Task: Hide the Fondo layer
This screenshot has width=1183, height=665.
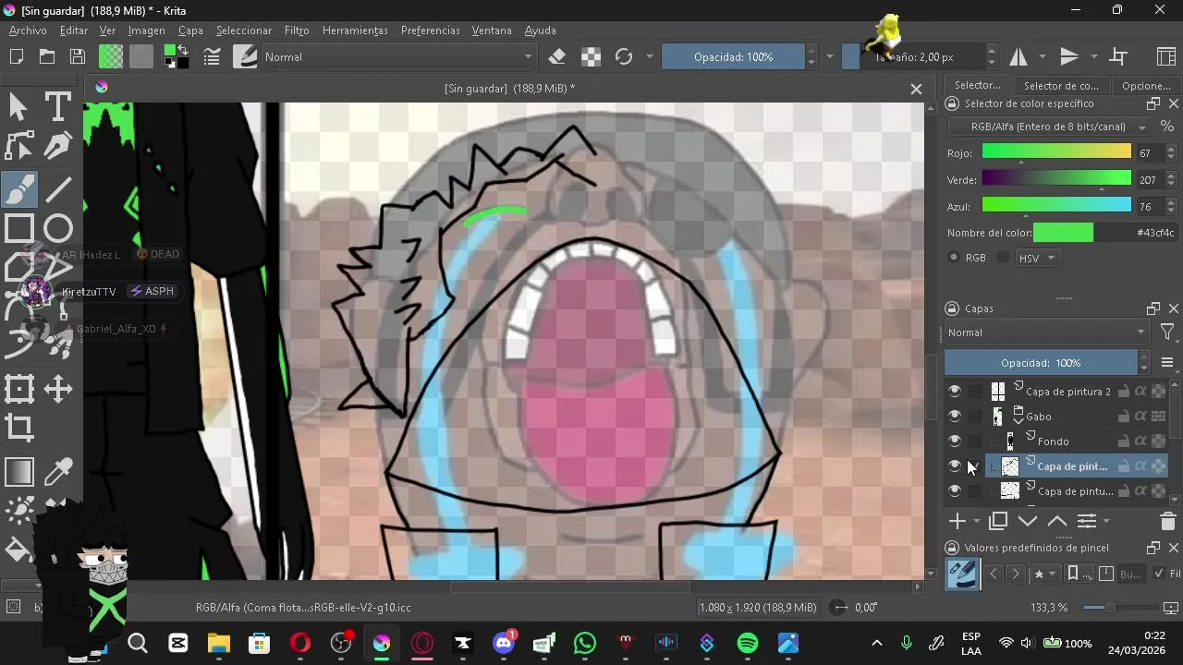Action: [955, 441]
